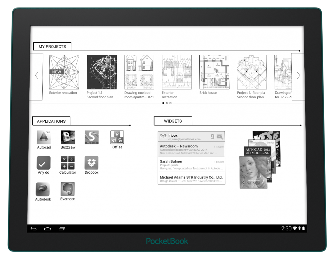Select the third projects page dot
334x259 pixels.
[x=170, y=103]
